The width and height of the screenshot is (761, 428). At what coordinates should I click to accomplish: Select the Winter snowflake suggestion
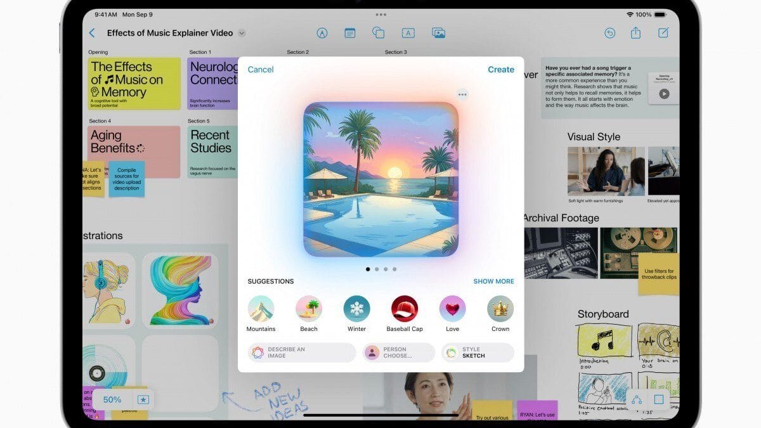click(x=356, y=309)
